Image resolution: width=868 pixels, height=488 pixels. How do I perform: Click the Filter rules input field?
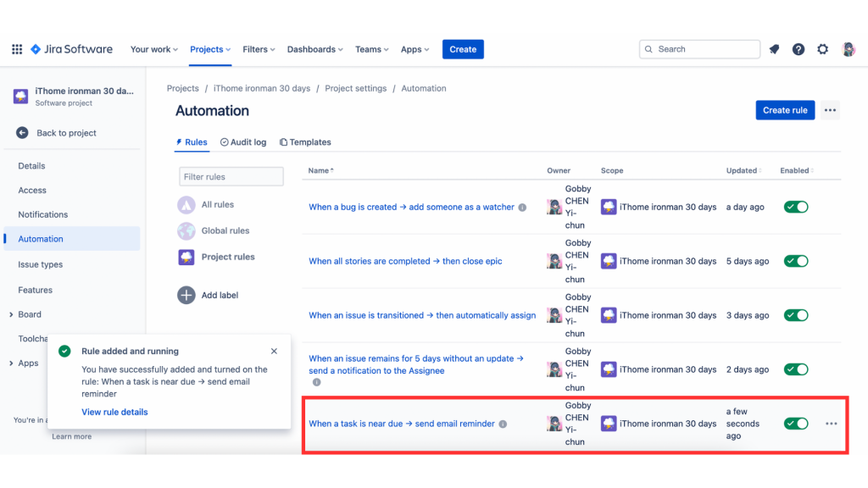(x=231, y=177)
